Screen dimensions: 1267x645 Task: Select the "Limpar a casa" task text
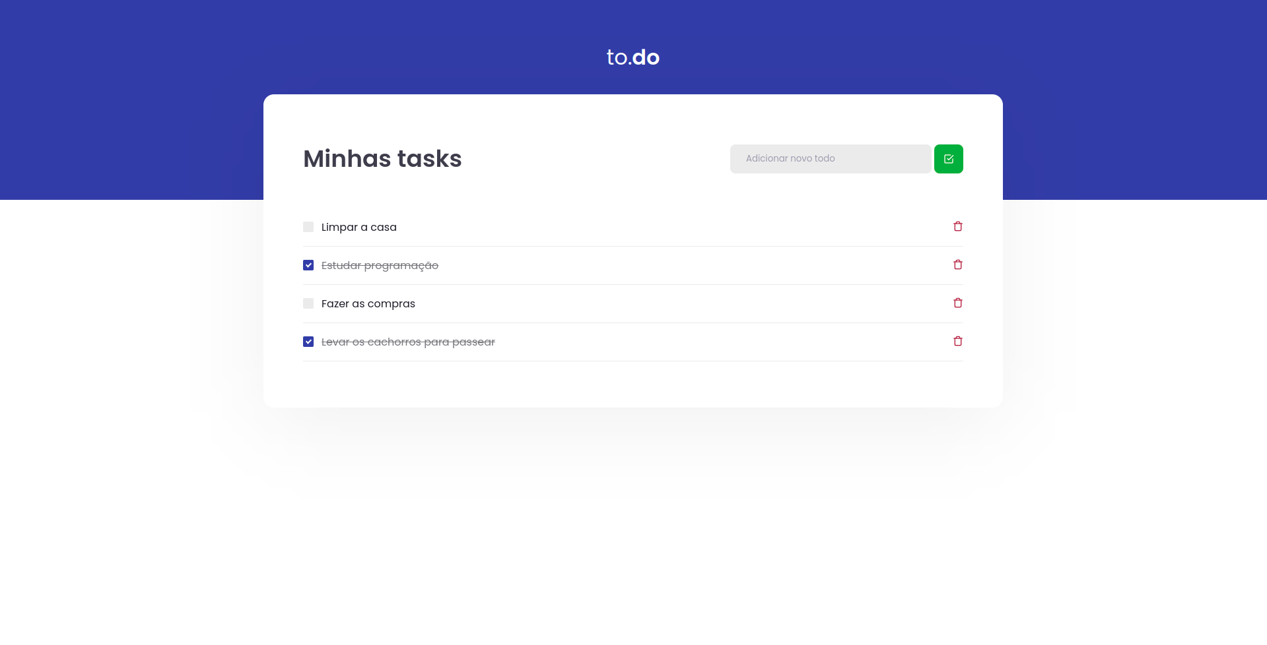pyautogui.click(x=359, y=226)
